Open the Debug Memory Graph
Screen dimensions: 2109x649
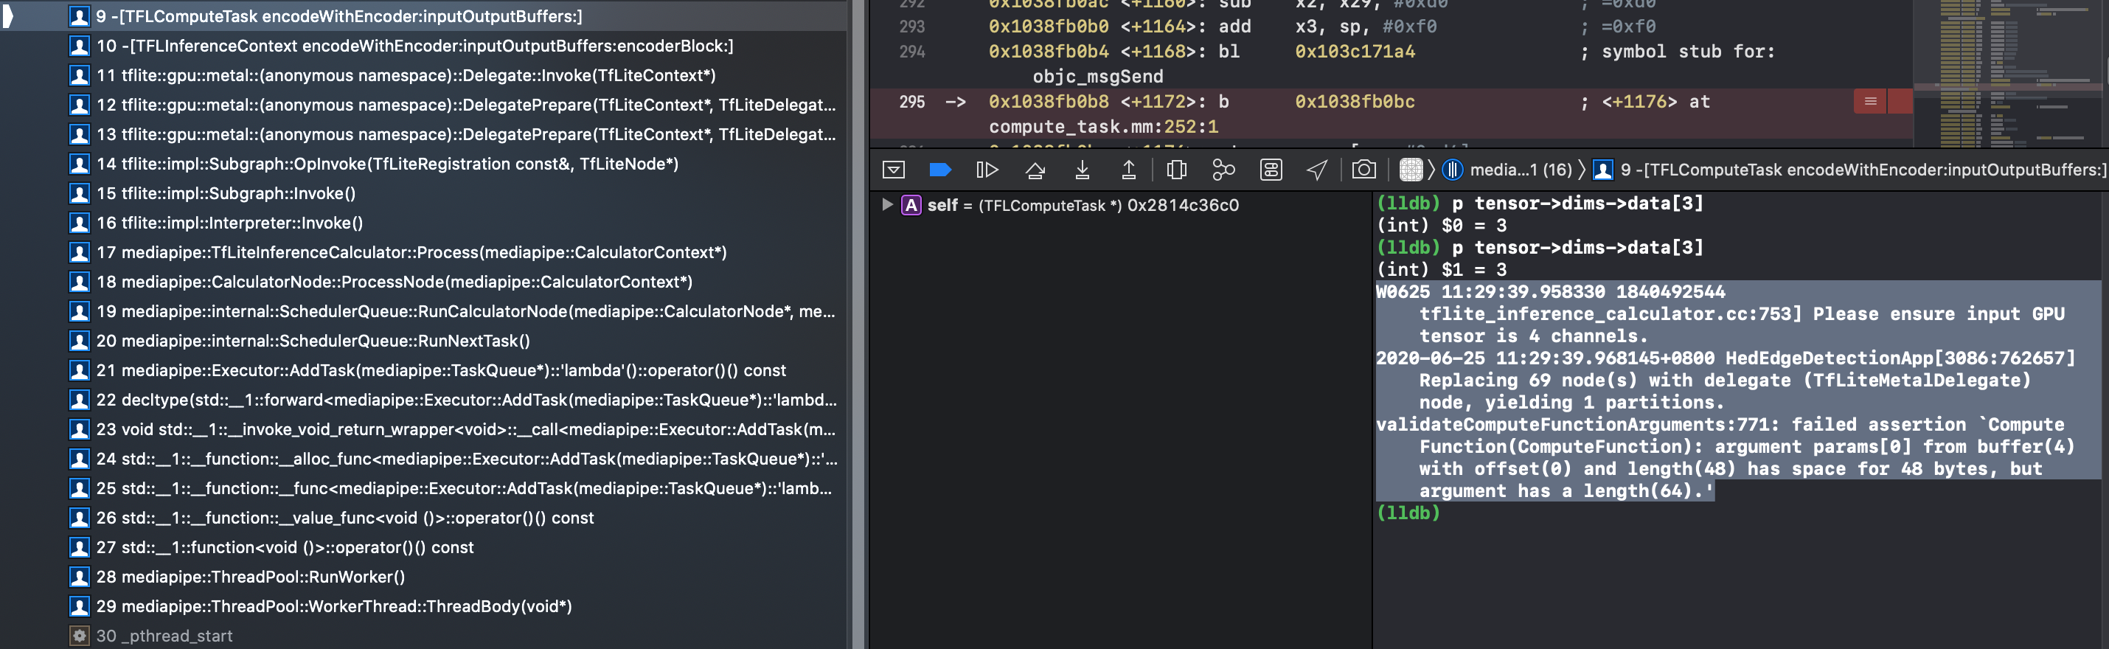click(1223, 170)
